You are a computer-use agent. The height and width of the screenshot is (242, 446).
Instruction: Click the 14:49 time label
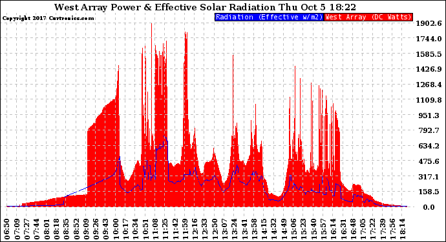(x=284, y=229)
